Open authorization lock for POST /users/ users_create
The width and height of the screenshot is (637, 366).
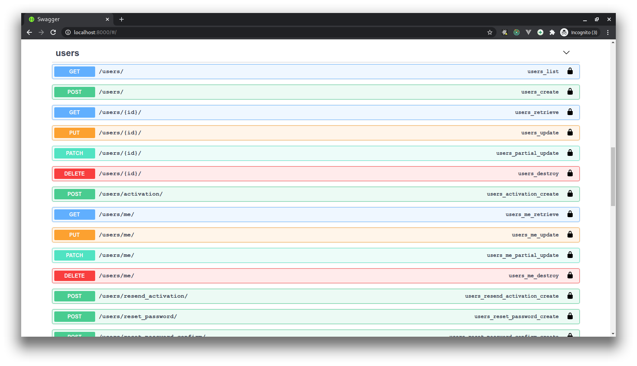pos(570,91)
